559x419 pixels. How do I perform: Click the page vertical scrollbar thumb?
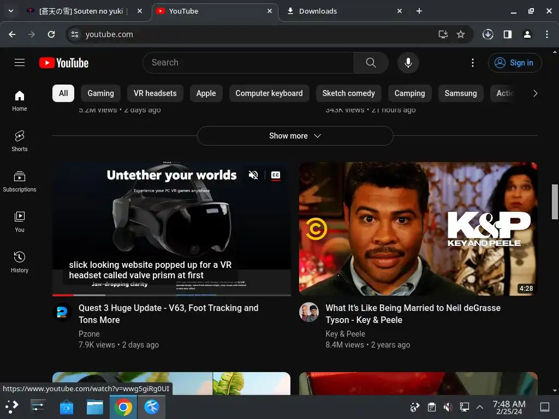click(555, 202)
